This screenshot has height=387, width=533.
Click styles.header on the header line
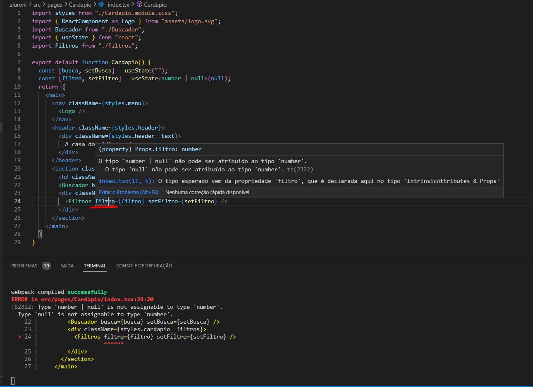point(136,127)
